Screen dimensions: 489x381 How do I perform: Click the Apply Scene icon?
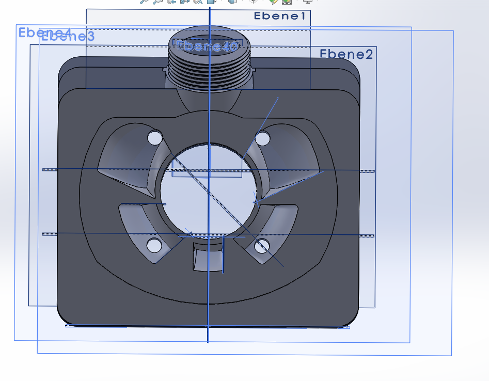coord(286,2)
